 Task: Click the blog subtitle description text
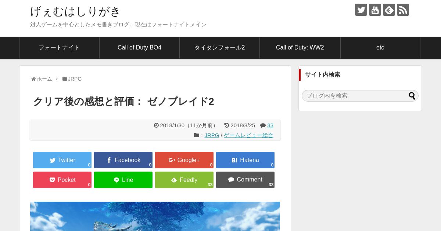[x=118, y=25]
